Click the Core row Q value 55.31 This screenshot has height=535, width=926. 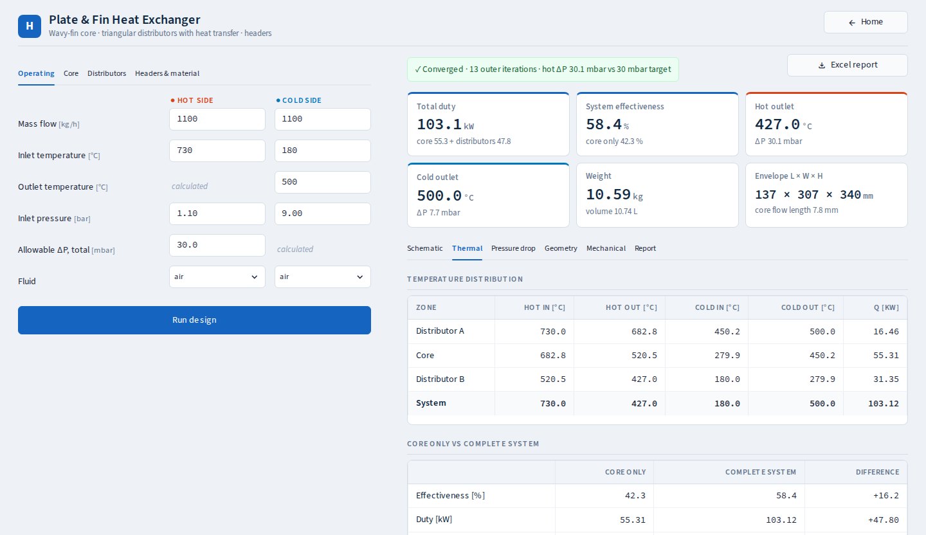point(887,356)
